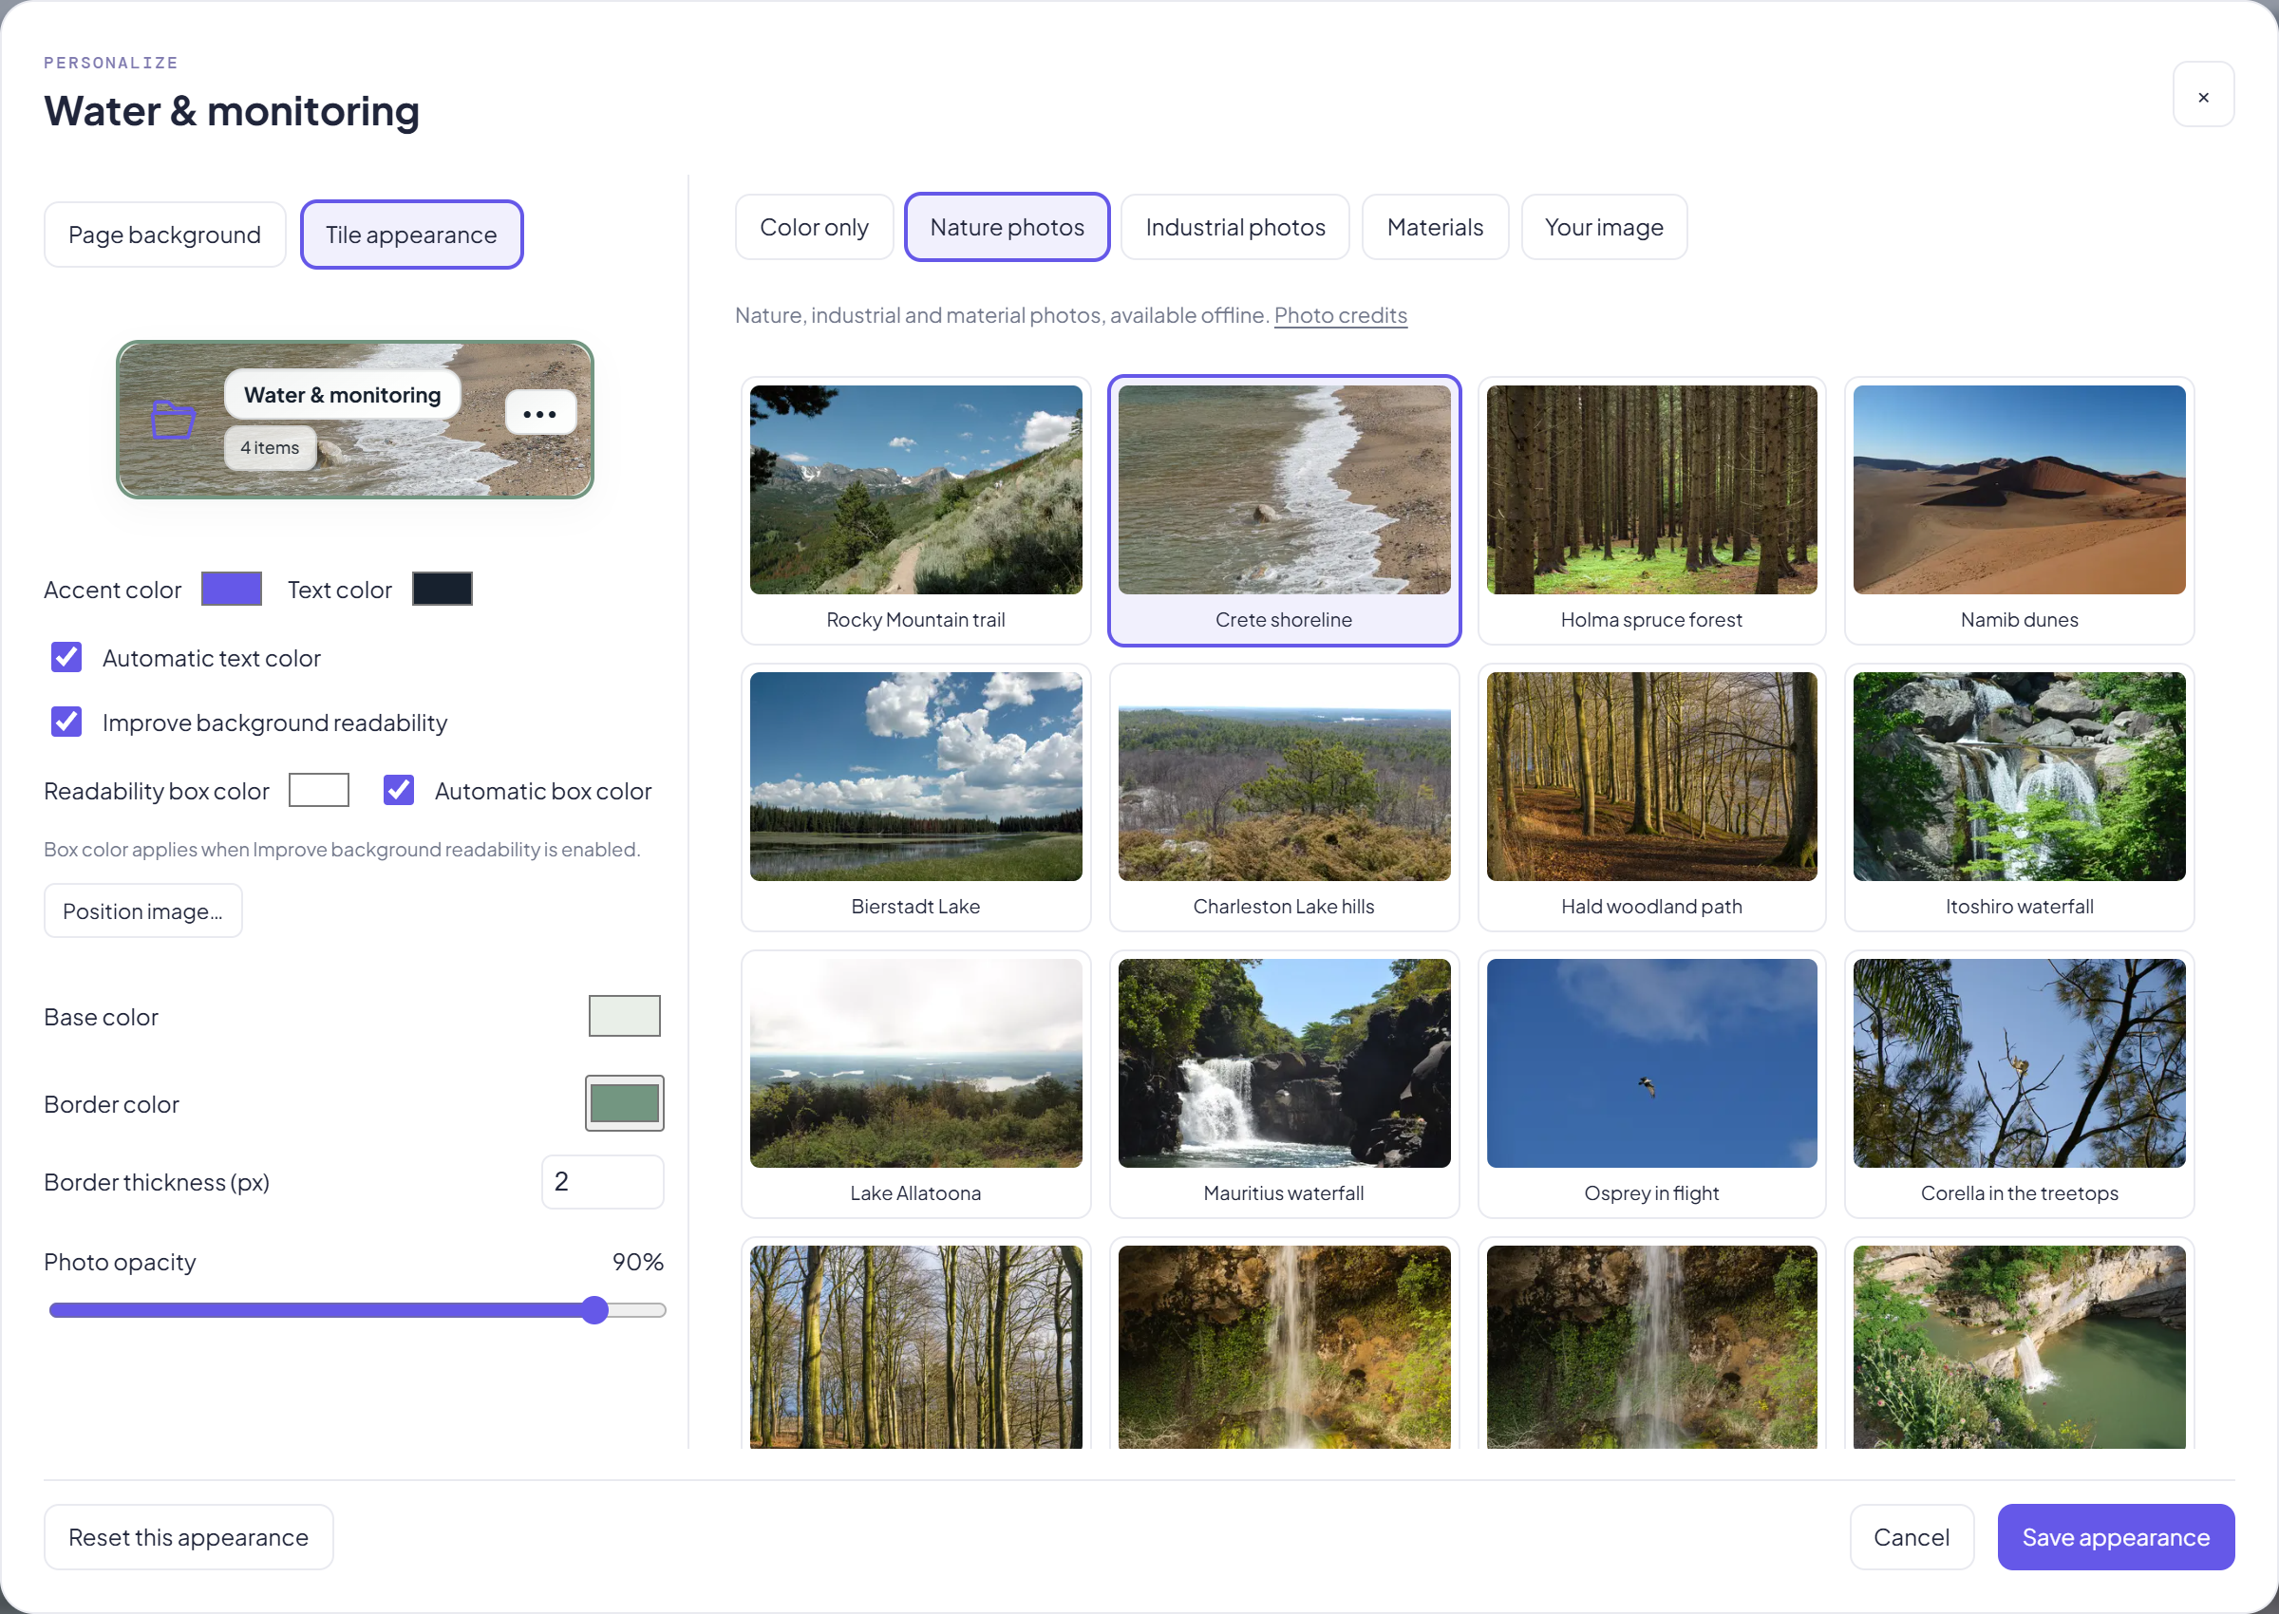Click Save appearance
The width and height of the screenshot is (2279, 1614).
pyautogui.click(x=2116, y=1536)
